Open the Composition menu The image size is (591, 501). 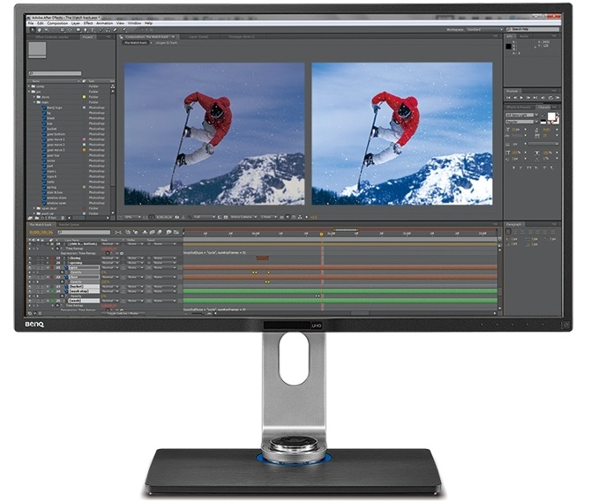pyautogui.click(x=57, y=23)
